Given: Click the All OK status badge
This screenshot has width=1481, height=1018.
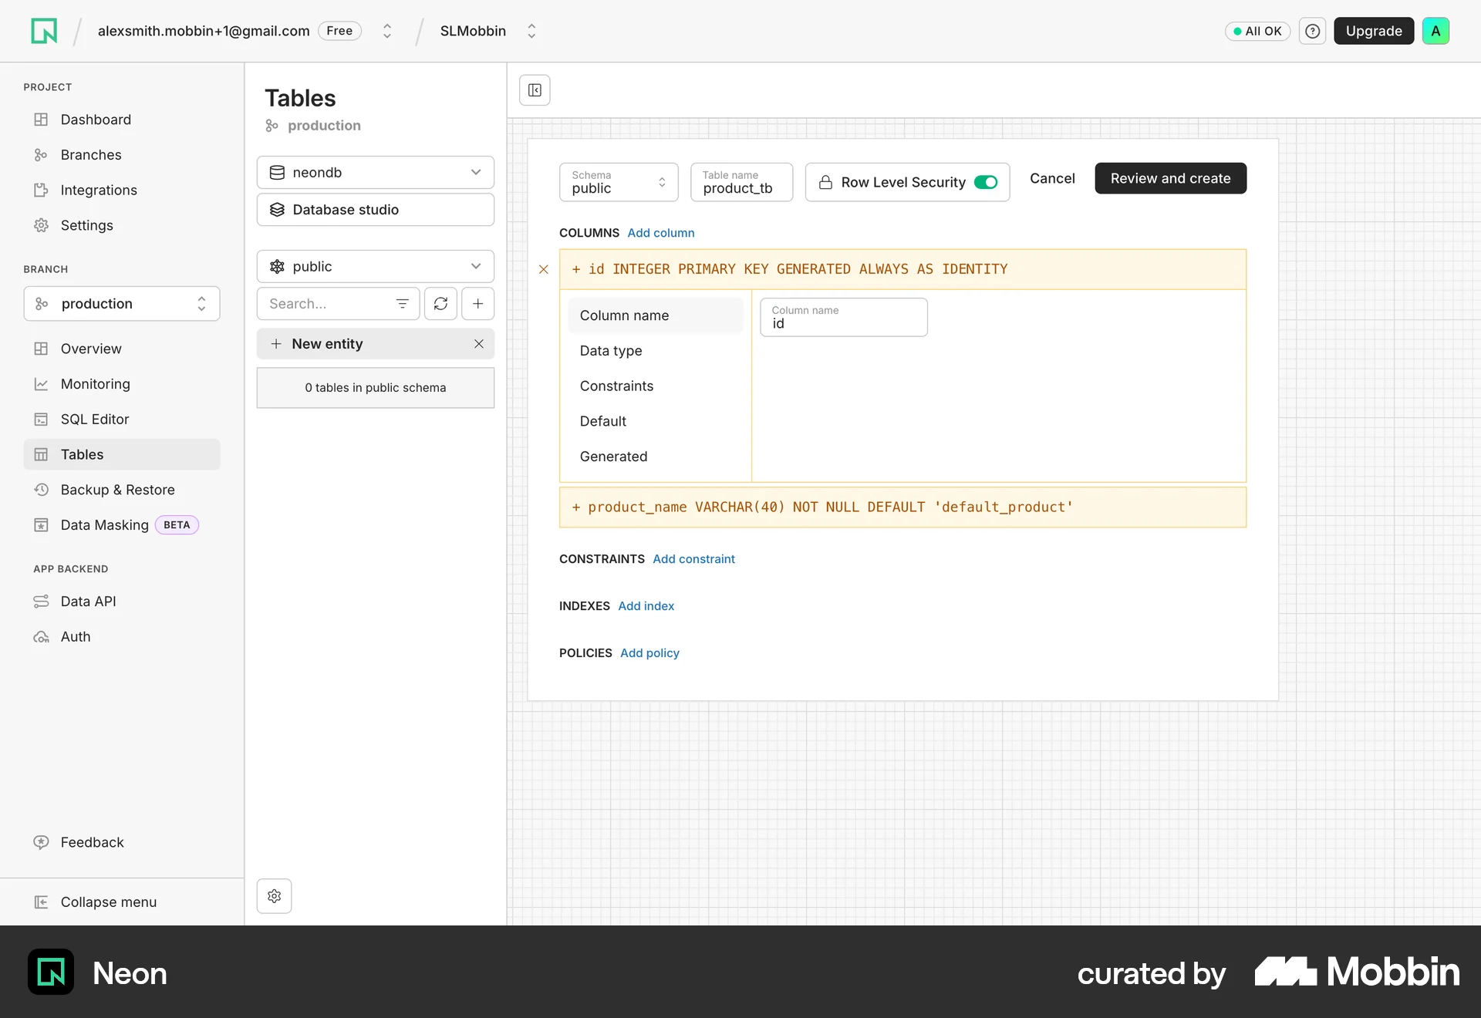Looking at the screenshot, I should [1257, 31].
